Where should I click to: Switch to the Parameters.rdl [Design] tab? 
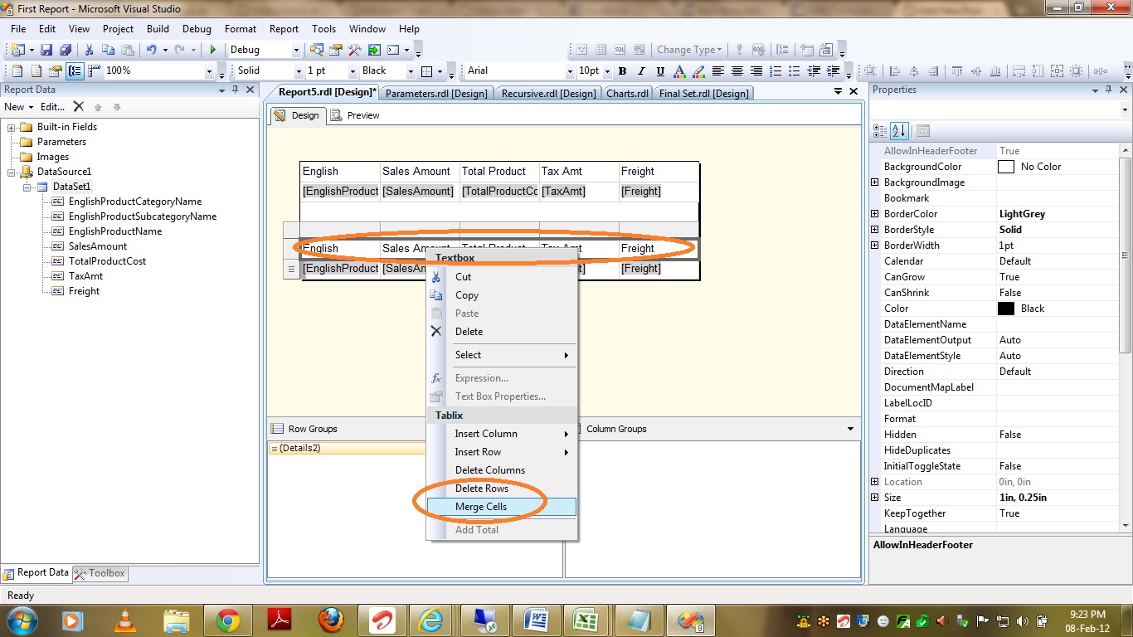[436, 93]
